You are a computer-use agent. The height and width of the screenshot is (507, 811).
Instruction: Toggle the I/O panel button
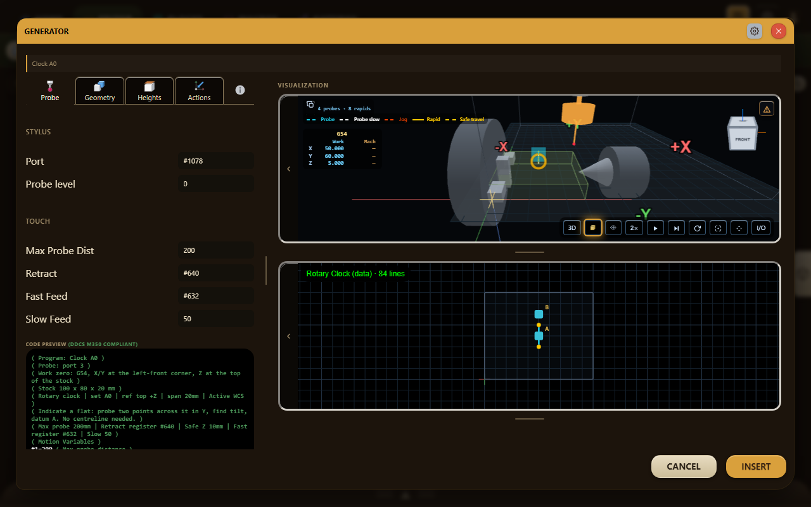(x=761, y=228)
